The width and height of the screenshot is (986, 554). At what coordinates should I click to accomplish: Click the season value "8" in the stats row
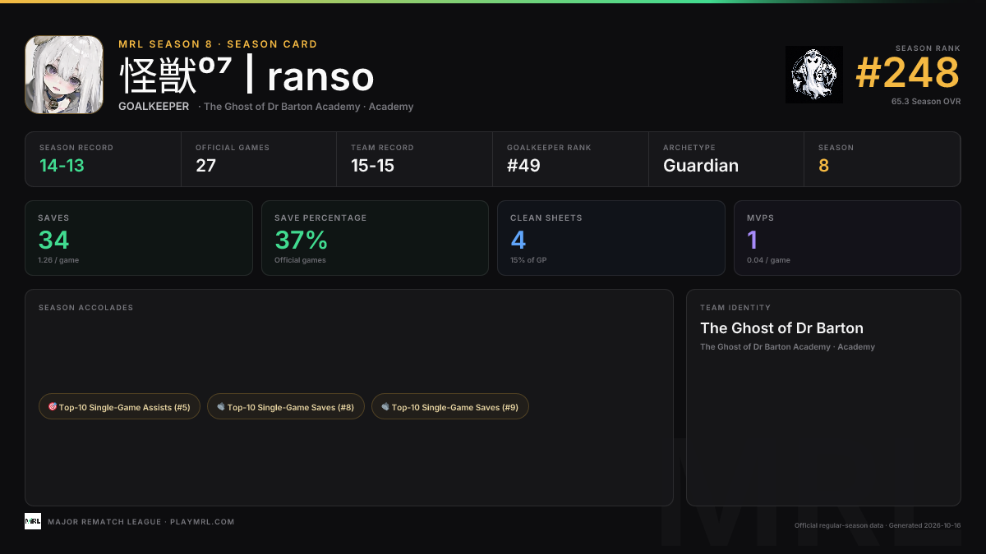tap(823, 165)
